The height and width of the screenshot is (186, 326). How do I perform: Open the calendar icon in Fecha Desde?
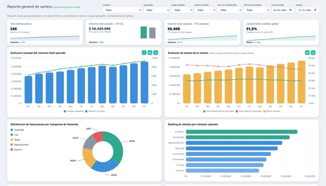tap(291, 10)
